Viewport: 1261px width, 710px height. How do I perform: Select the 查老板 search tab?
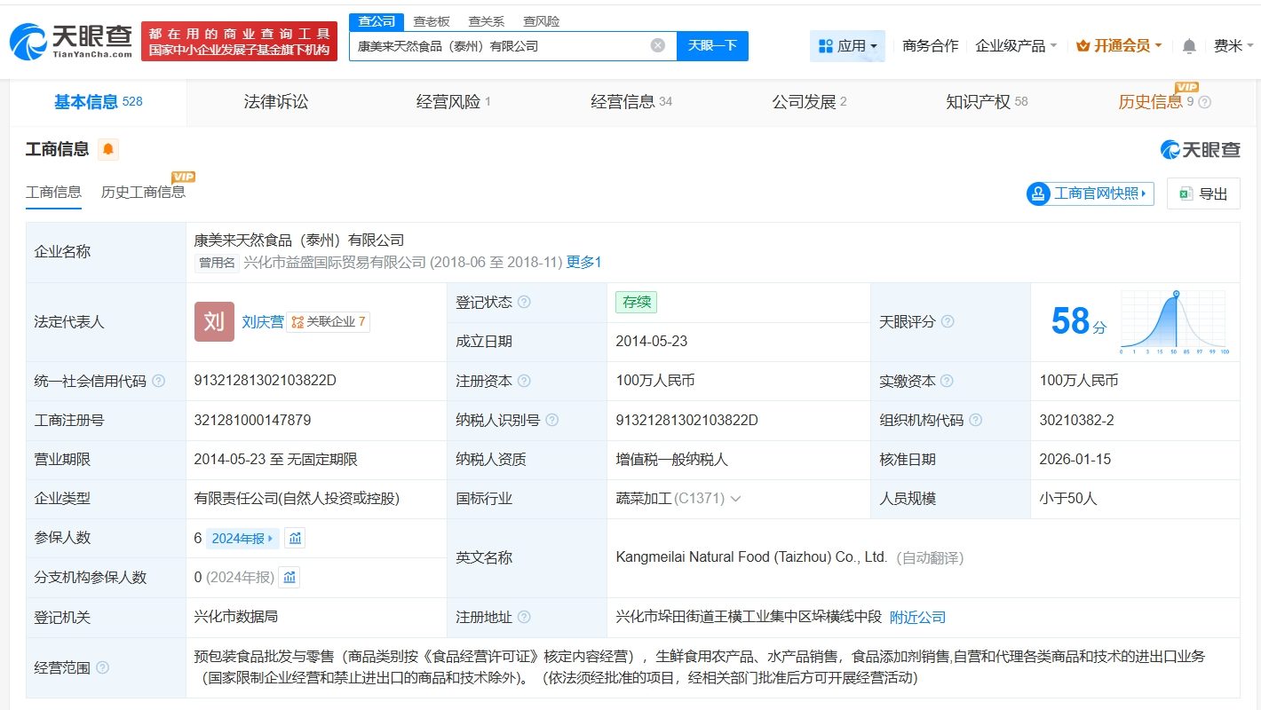point(432,21)
